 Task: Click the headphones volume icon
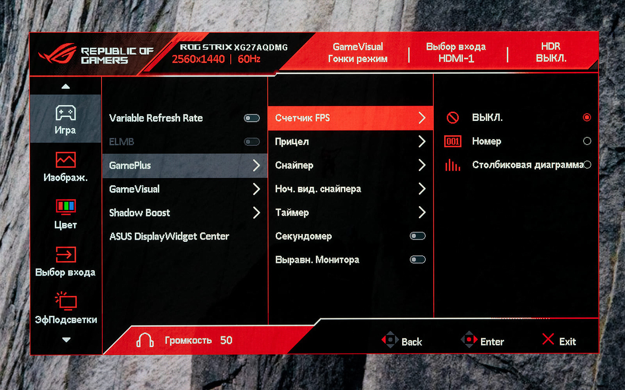[145, 340]
